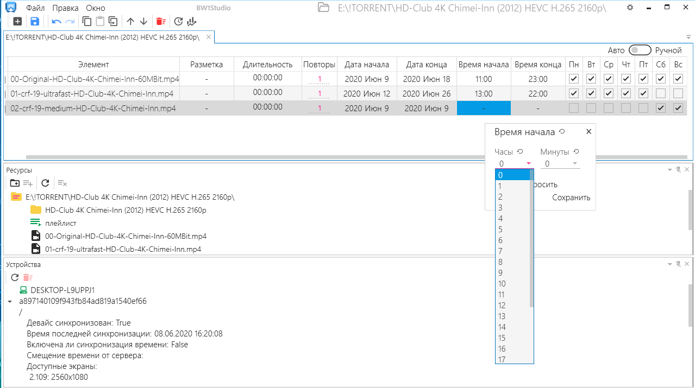
Task: Toggle the Авто/Ручной mode switch
Action: pos(640,50)
